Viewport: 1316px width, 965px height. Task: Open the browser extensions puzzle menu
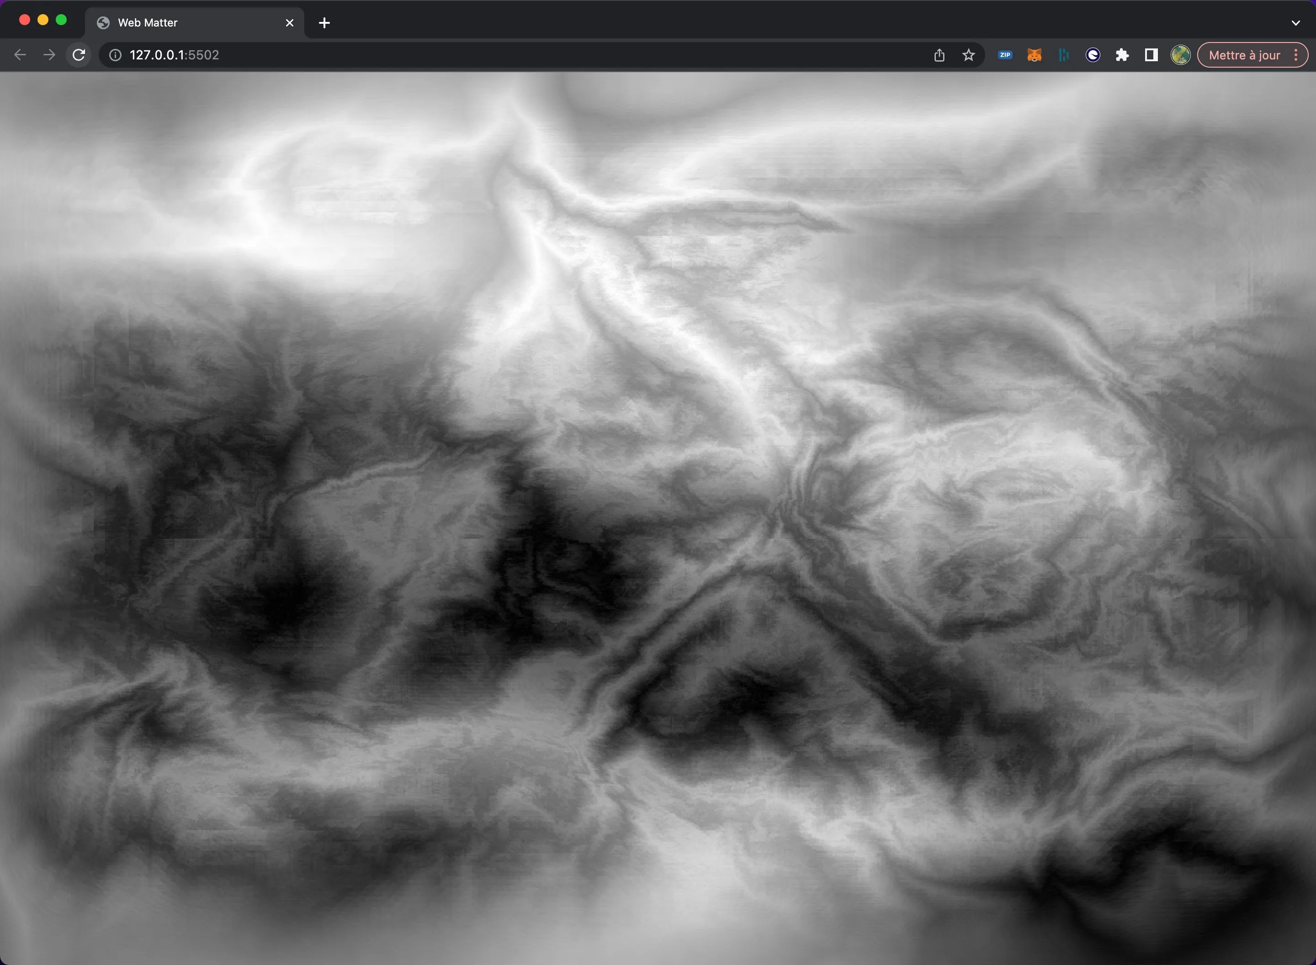coord(1122,54)
